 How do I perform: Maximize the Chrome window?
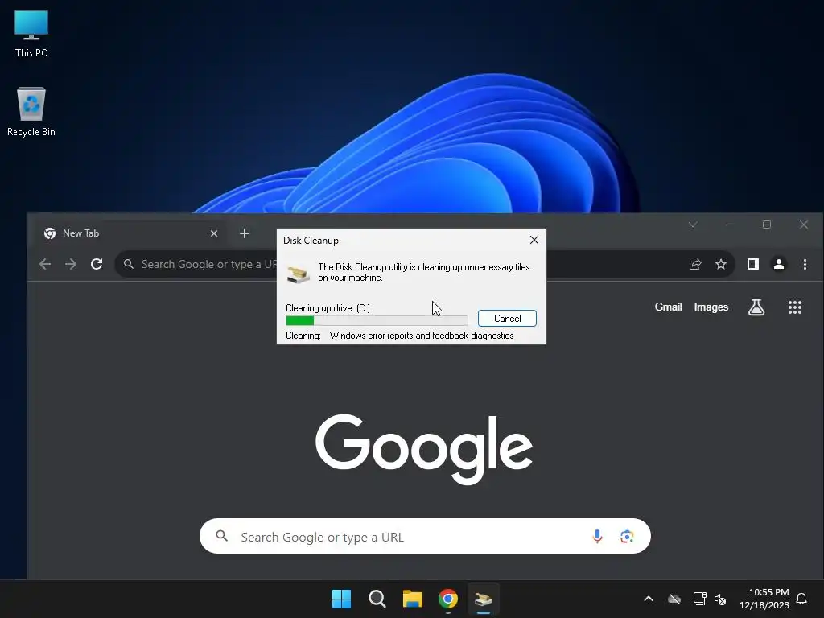[x=767, y=225]
